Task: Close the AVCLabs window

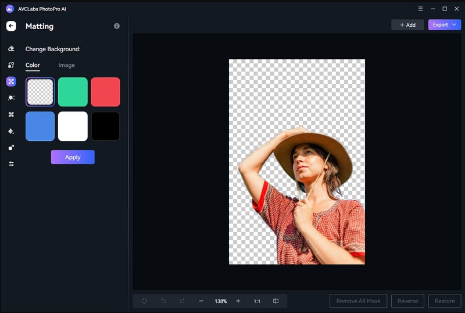Action: tap(457, 9)
